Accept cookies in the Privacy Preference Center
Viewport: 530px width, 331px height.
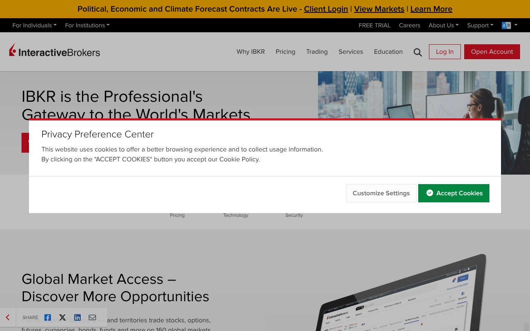pyautogui.click(x=454, y=193)
